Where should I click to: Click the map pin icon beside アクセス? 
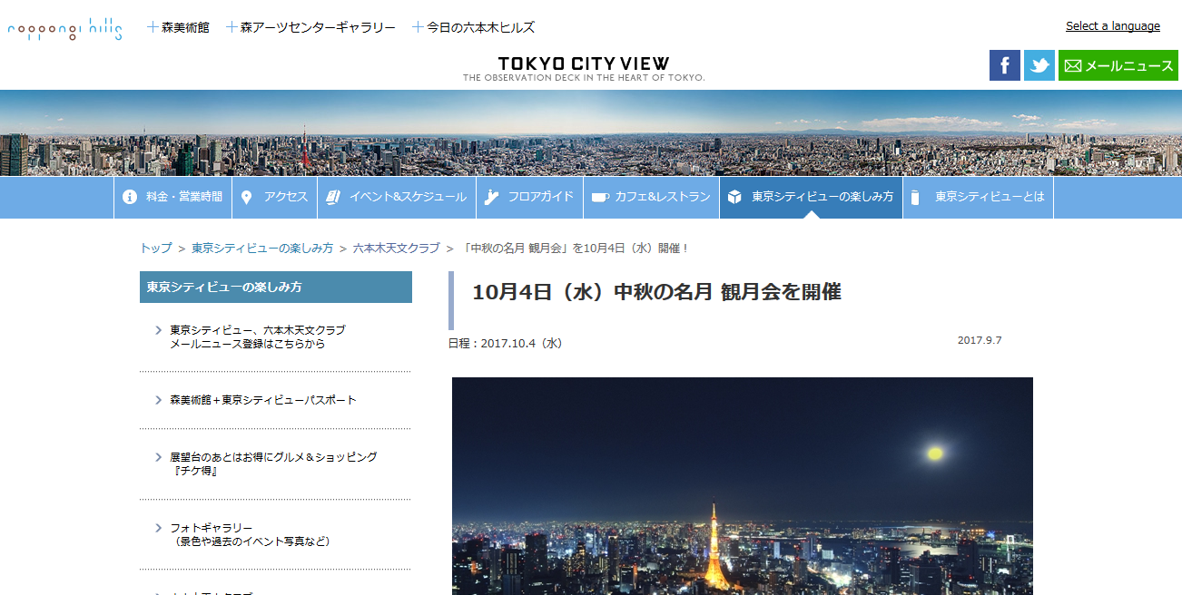[246, 197]
